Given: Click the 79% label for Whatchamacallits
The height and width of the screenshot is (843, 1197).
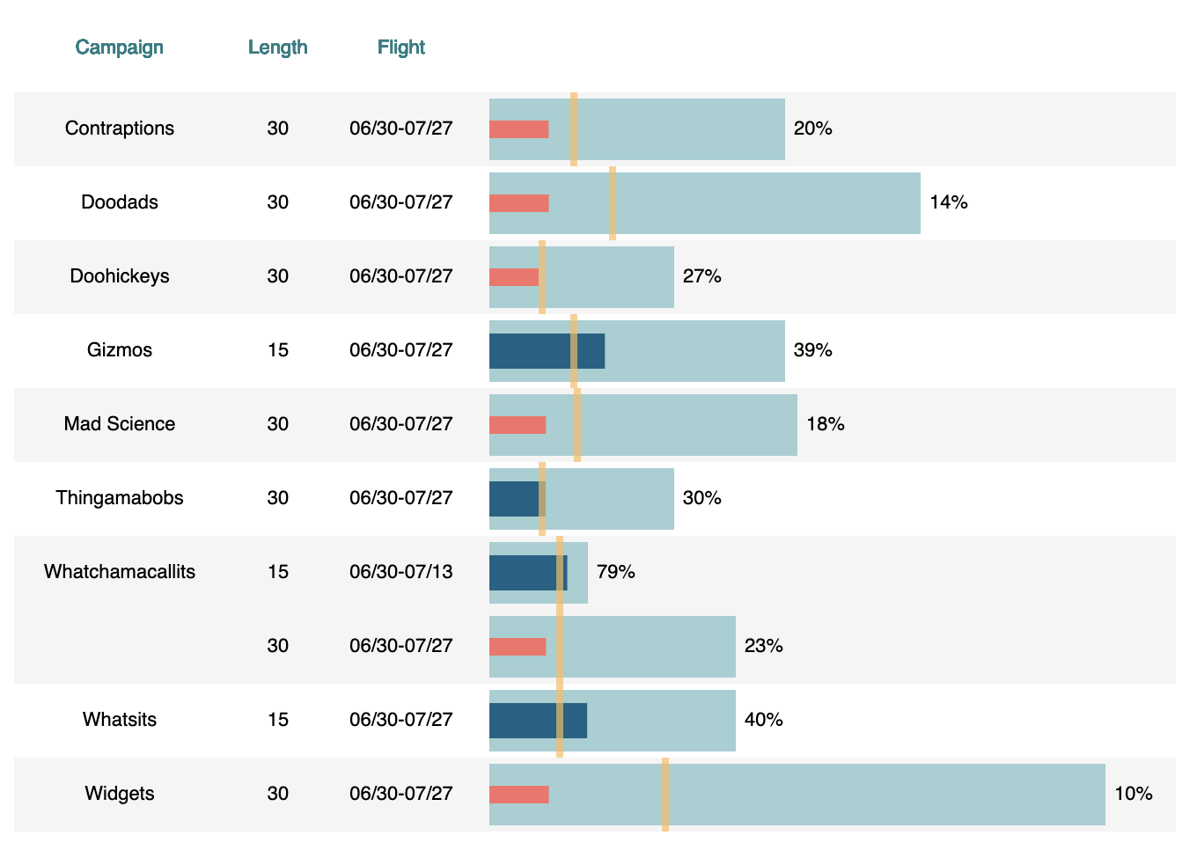Looking at the screenshot, I should click(x=615, y=572).
